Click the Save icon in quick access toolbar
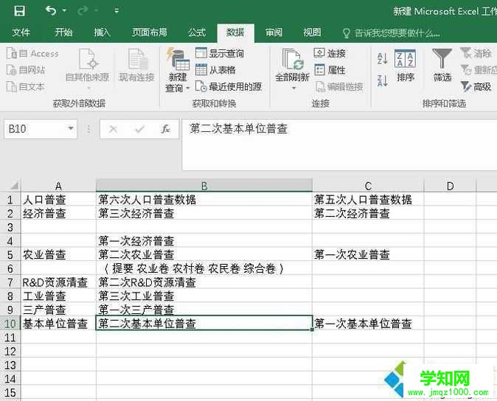This screenshot has width=497, height=401. point(20,11)
